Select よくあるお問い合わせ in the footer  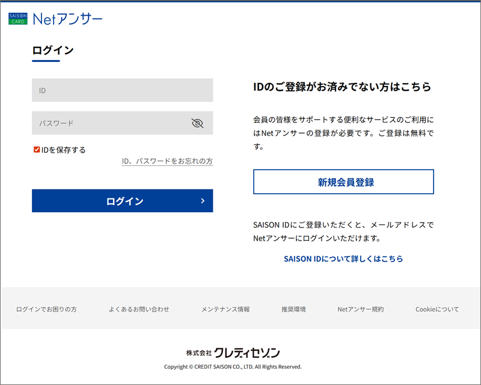(x=139, y=309)
